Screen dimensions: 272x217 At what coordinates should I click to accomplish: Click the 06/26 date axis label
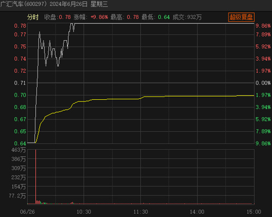coord(27,212)
